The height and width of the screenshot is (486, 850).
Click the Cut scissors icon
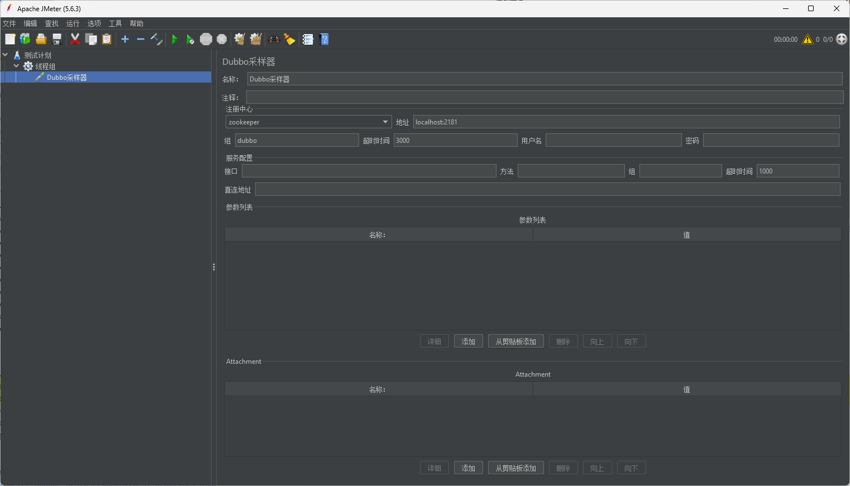pyautogui.click(x=75, y=39)
